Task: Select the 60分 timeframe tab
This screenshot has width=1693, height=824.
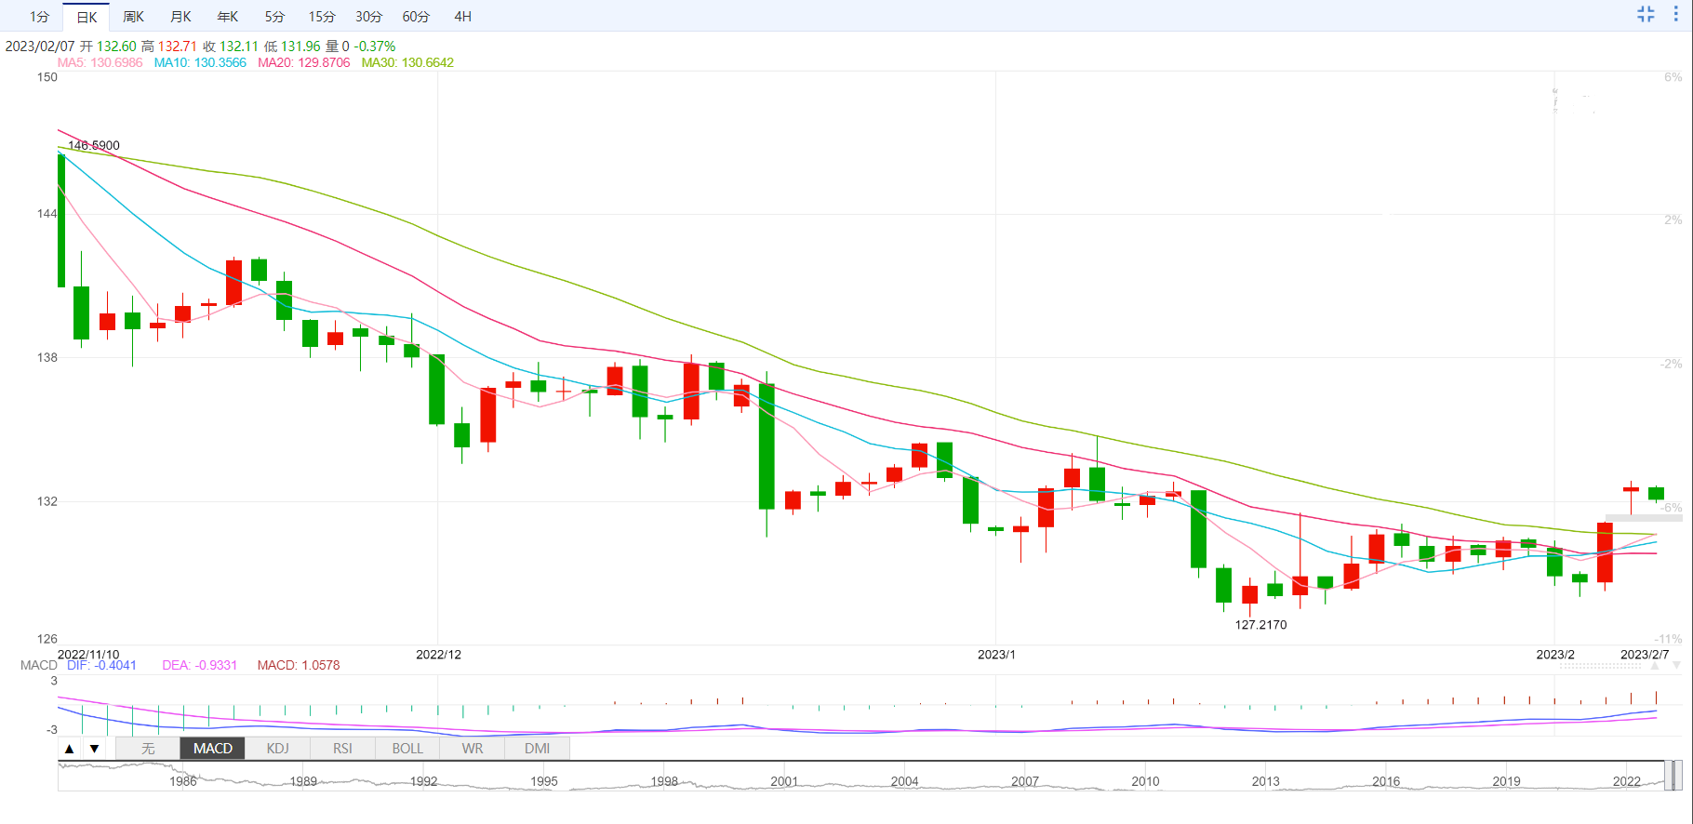Action: click(416, 17)
